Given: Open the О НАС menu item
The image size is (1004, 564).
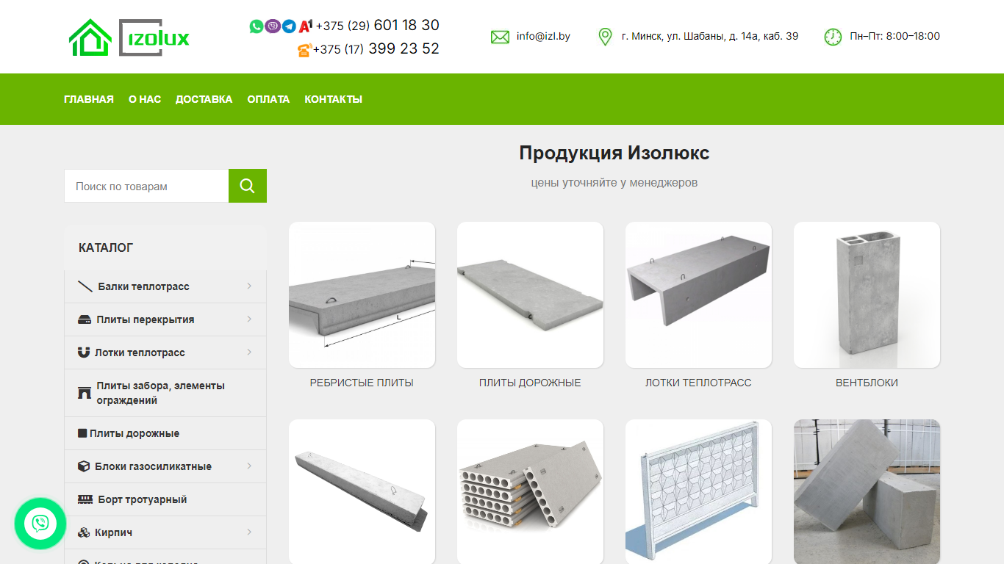Looking at the screenshot, I should 145,99.
